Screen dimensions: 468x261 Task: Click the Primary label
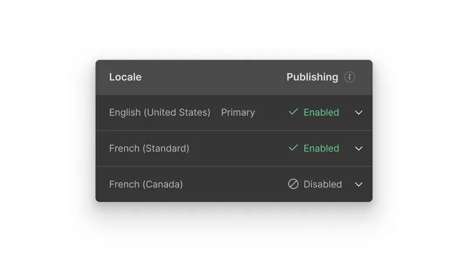[x=238, y=113]
